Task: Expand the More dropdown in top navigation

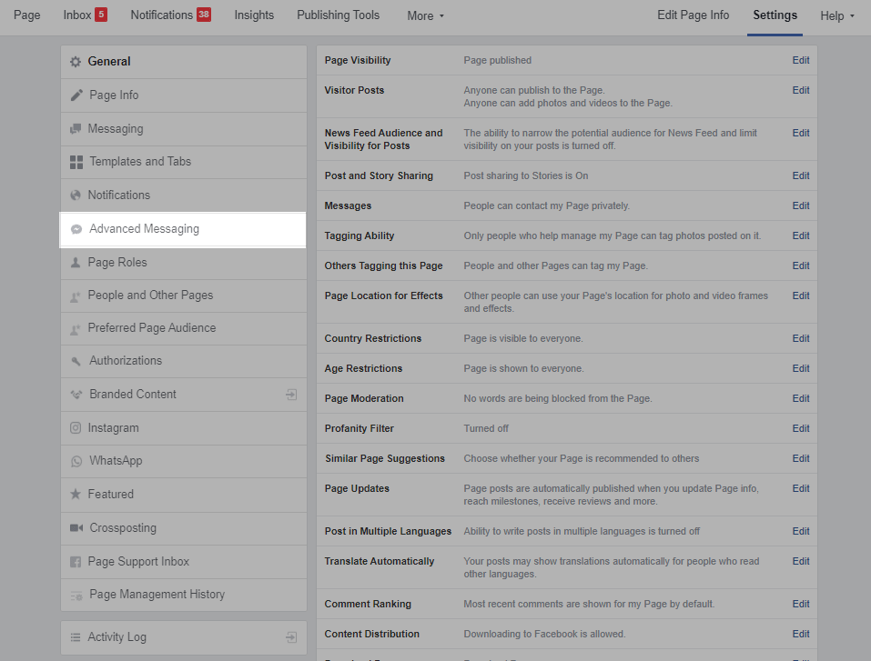Action: point(426,16)
